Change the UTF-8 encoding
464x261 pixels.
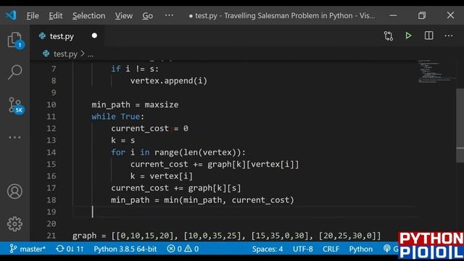302,249
